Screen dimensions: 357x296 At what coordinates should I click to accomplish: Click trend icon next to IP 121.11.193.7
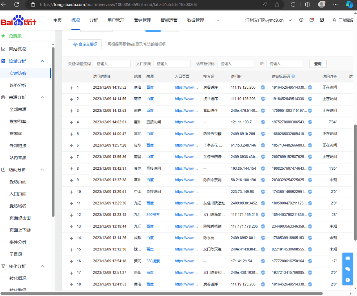coord(263,122)
